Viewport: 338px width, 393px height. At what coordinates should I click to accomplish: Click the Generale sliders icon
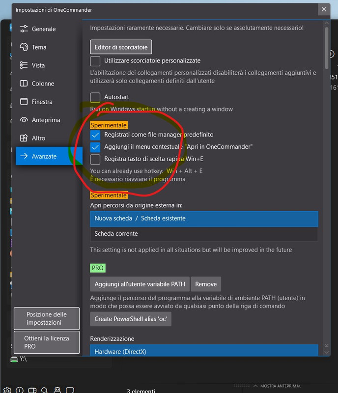[x=24, y=29]
